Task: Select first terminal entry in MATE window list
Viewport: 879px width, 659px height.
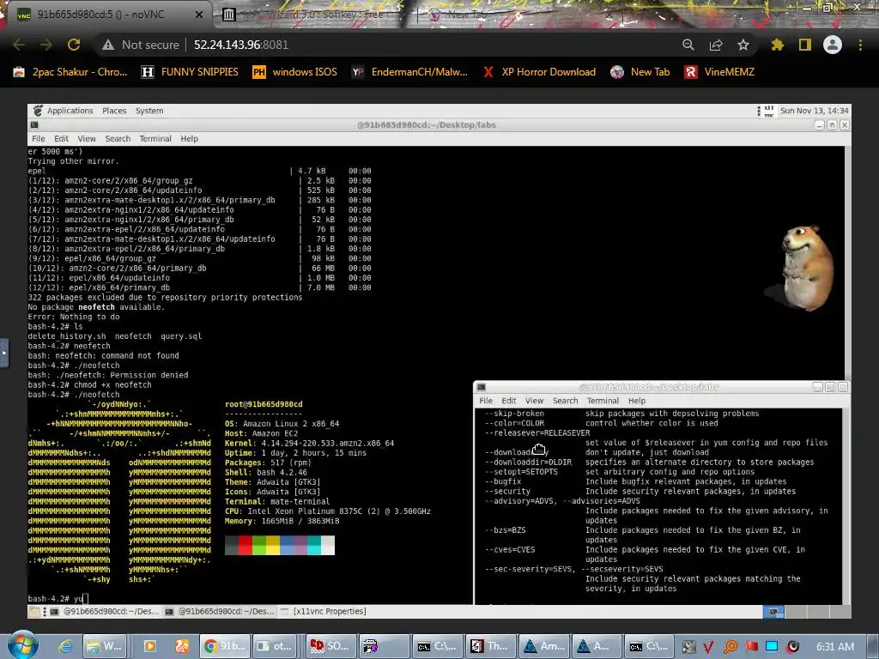Action: 105,611
